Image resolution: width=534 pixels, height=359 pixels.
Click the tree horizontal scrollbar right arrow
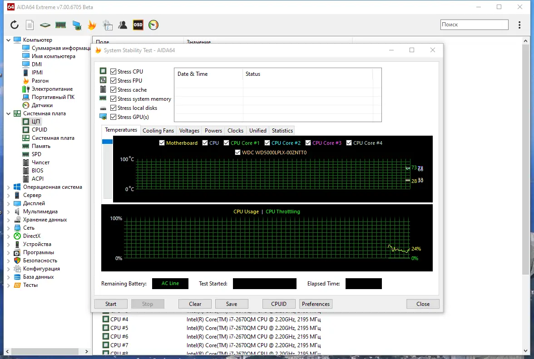tap(86, 351)
